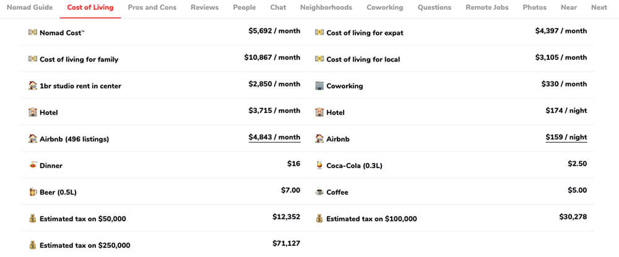
Task: Click the drink icon beside Coca-Cola (0.3L)
Action: (319, 165)
